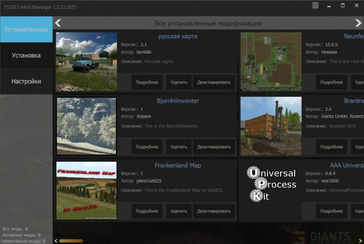Click the Активные моды: 0 counter
Viewport: 364px width, 244px height.
point(21,235)
